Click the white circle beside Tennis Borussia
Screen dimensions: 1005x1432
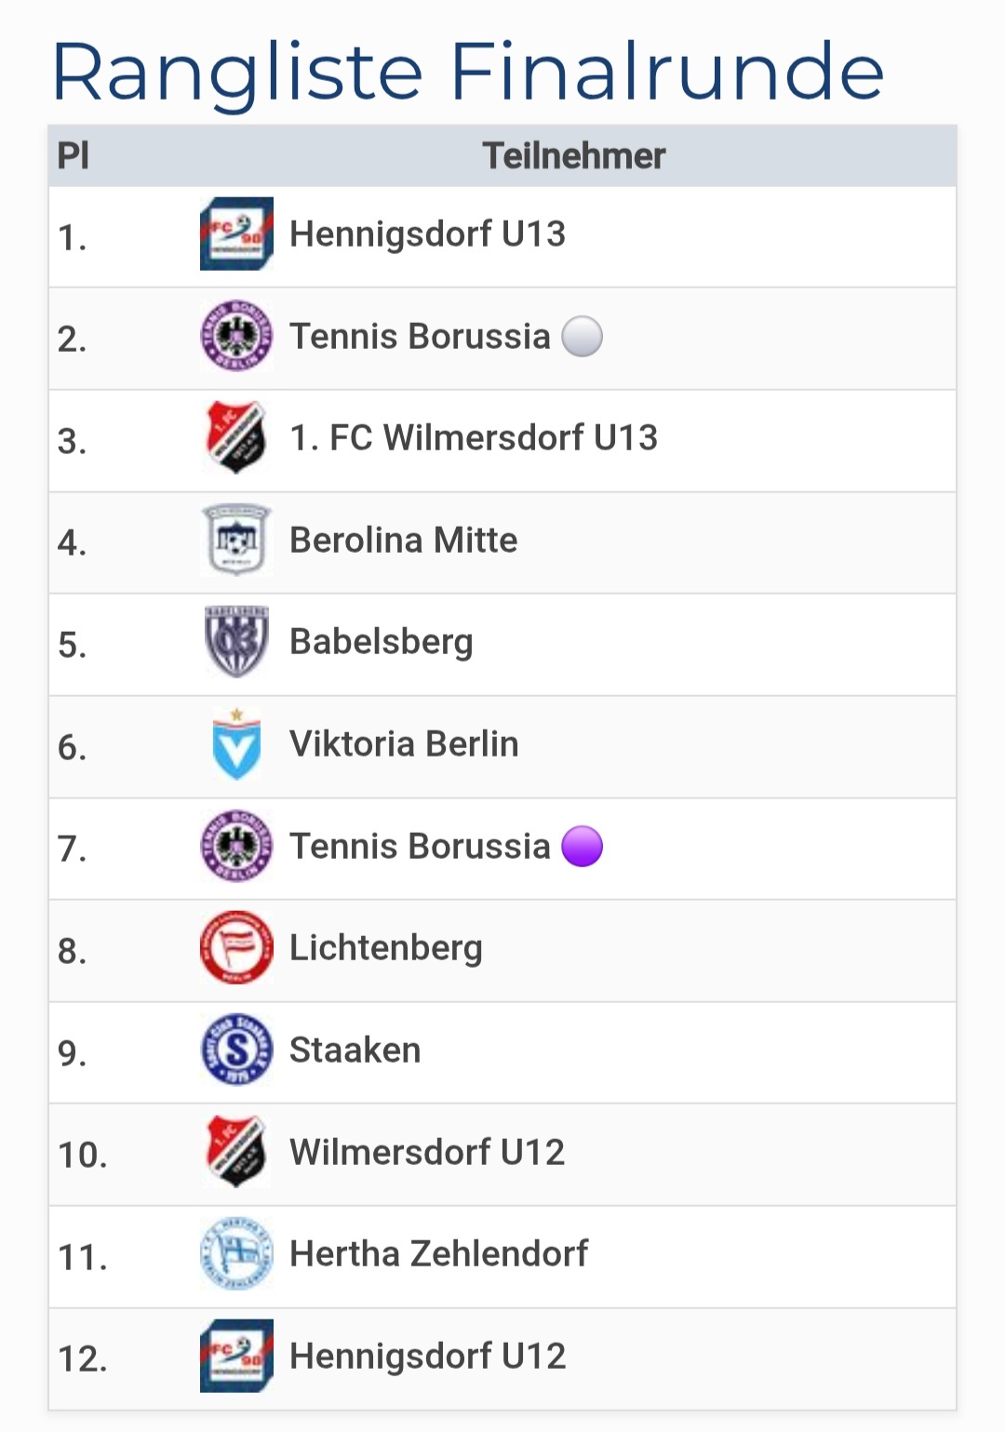[583, 337]
